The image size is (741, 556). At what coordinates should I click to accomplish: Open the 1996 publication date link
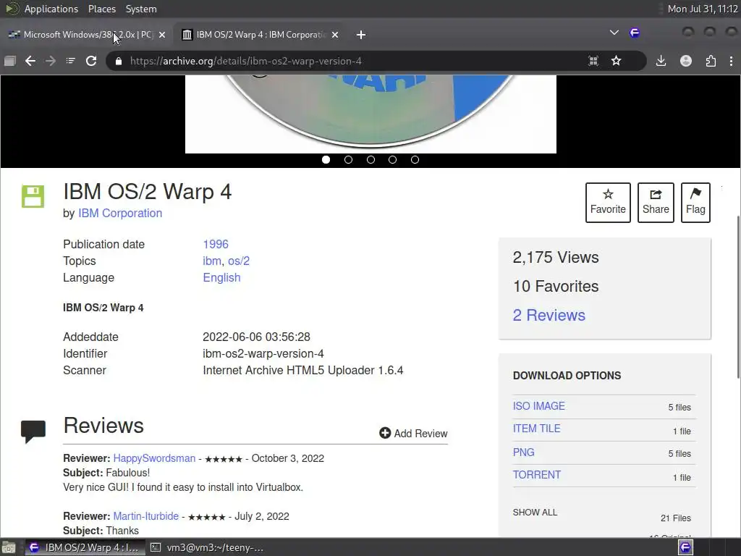pyautogui.click(x=216, y=244)
